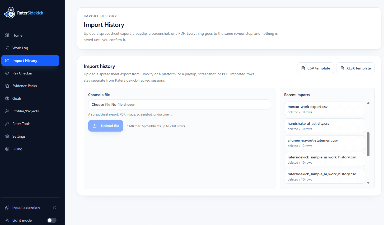Click the external link icon beside Install extension
The height and width of the screenshot is (225, 384).
click(x=55, y=208)
